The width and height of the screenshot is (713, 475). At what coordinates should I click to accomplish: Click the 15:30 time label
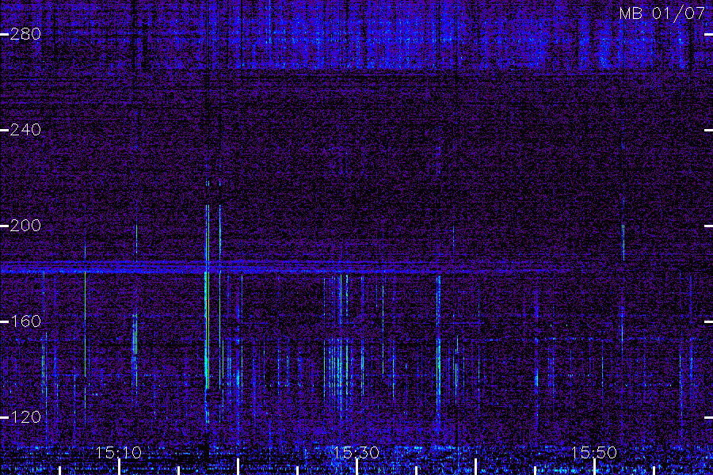point(356,453)
